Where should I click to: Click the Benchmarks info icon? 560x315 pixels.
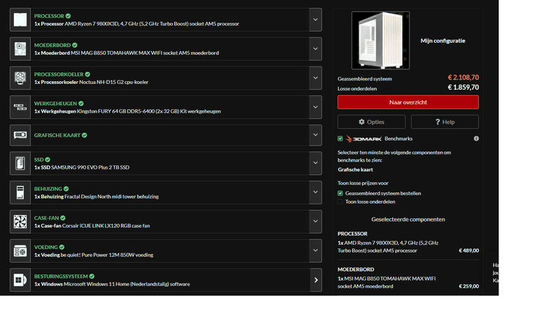(476, 139)
